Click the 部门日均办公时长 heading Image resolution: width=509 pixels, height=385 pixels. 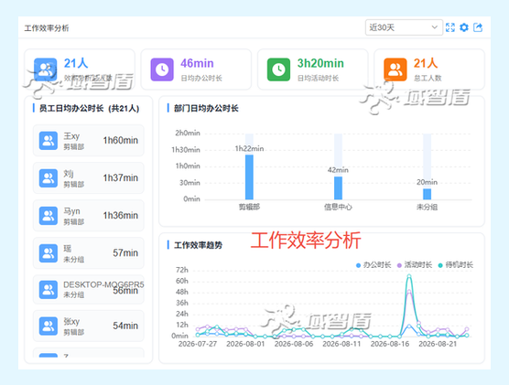coord(206,108)
